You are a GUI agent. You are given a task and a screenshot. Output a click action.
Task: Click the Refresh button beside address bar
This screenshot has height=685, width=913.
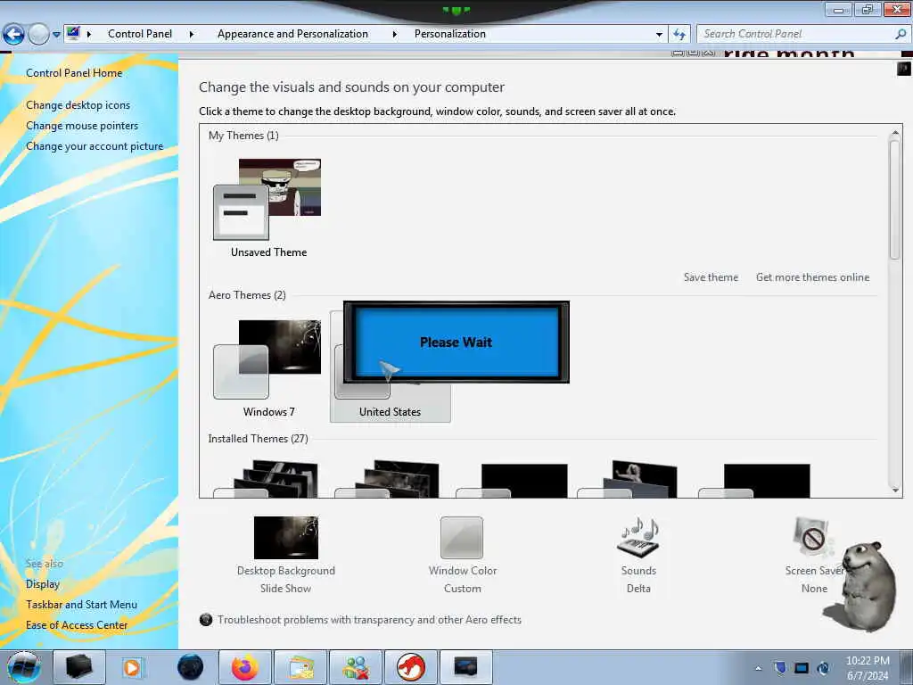coord(679,34)
